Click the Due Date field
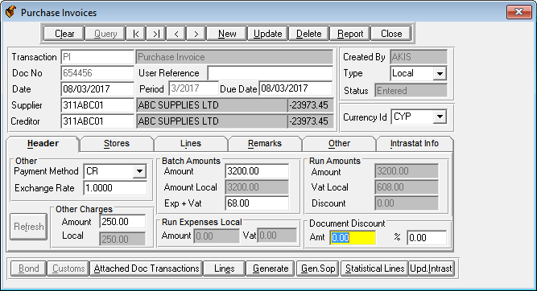Screen dimensions: 537x291 tap(295, 88)
